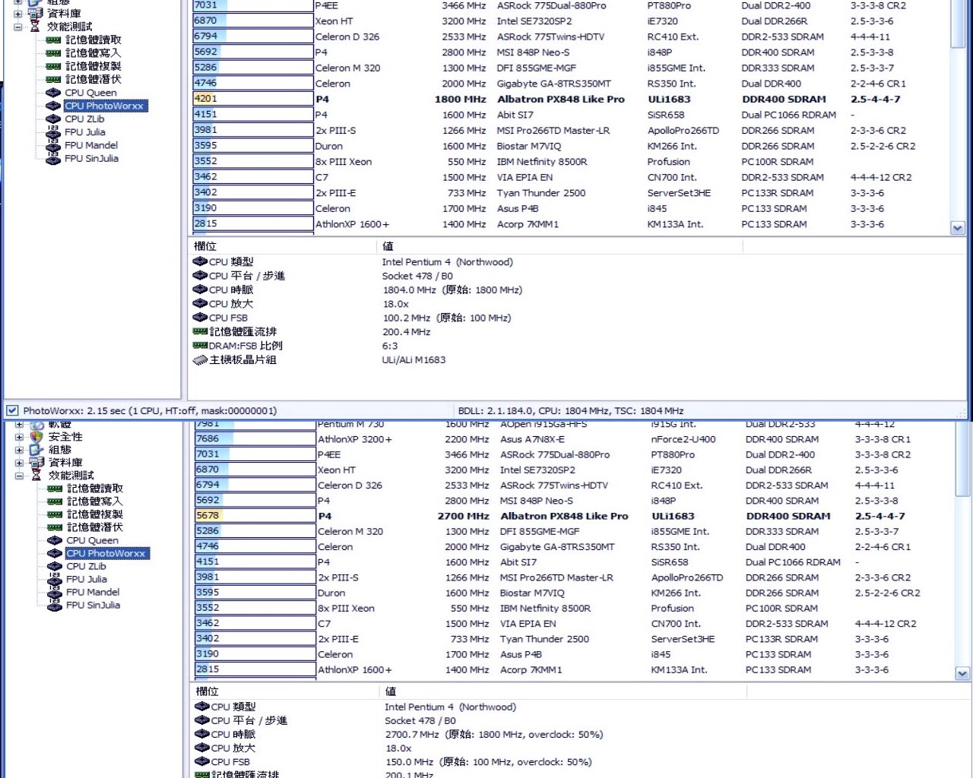Select 記憶體複製 label in lower tree
The height and width of the screenshot is (778, 973).
pos(94,514)
